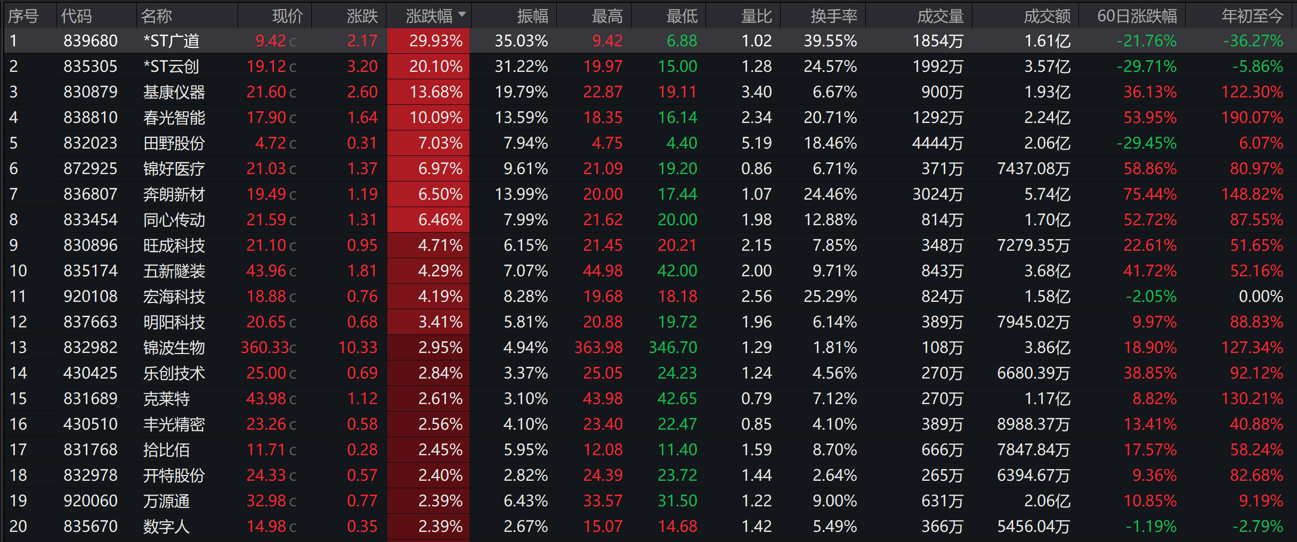Open stock 基康仪器 by name
The height and width of the screenshot is (542, 1297).
tap(174, 92)
